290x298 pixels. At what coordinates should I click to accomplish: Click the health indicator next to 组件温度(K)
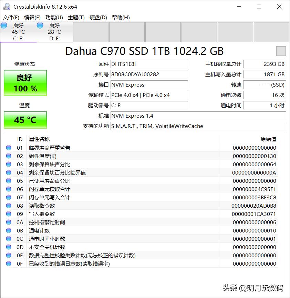click(x=9, y=156)
